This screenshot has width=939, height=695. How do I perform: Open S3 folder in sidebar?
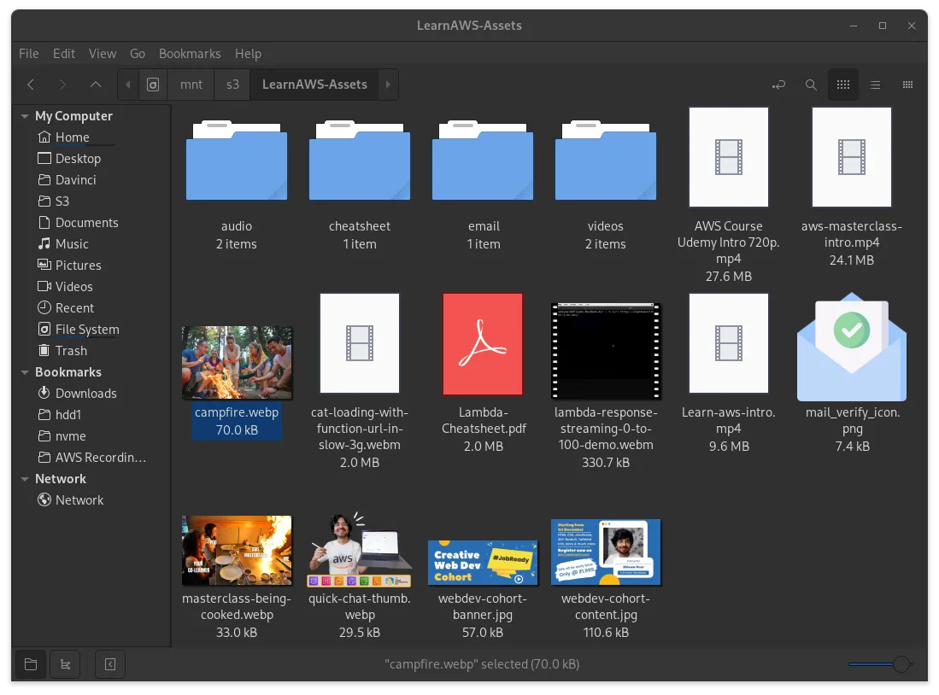point(62,201)
